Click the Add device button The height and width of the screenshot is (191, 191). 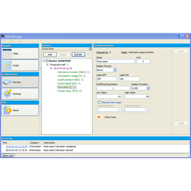50,54
